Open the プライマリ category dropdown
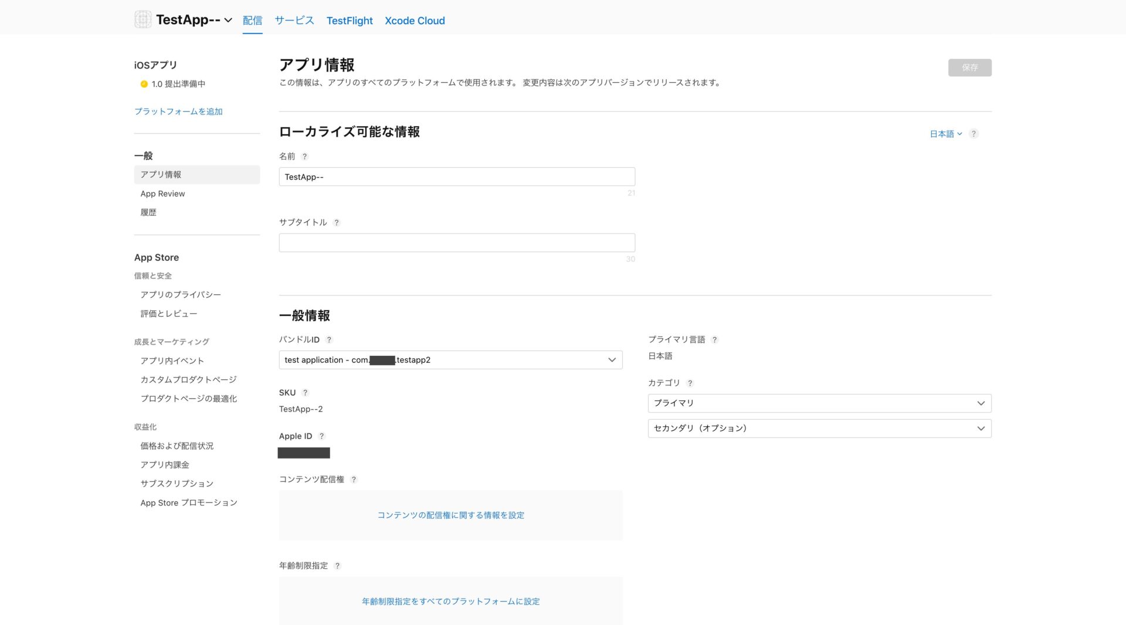1126x625 pixels. tap(819, 403)
